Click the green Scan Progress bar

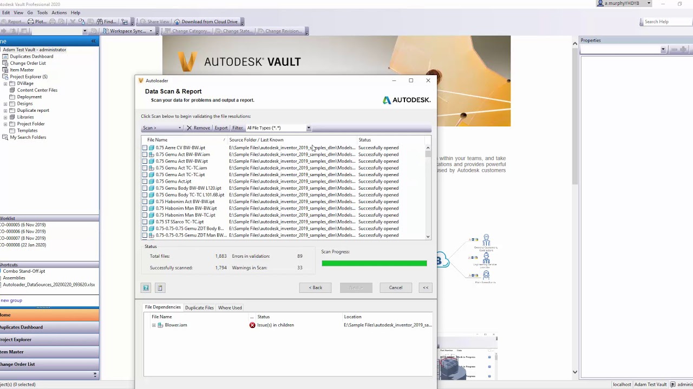pos(374,264)
